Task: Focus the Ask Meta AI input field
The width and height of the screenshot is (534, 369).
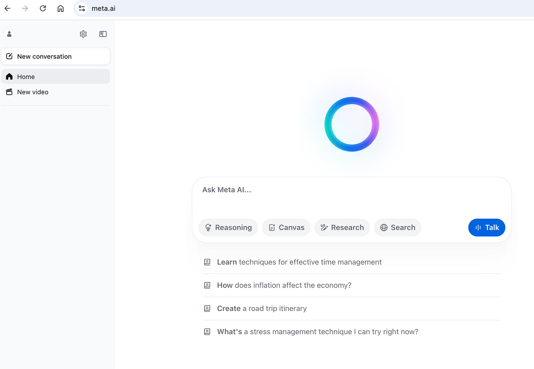Action: [x=352, y=197]
